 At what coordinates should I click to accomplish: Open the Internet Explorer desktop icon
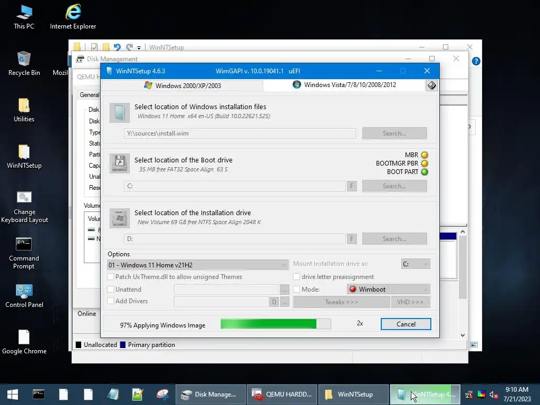point(73,16)
